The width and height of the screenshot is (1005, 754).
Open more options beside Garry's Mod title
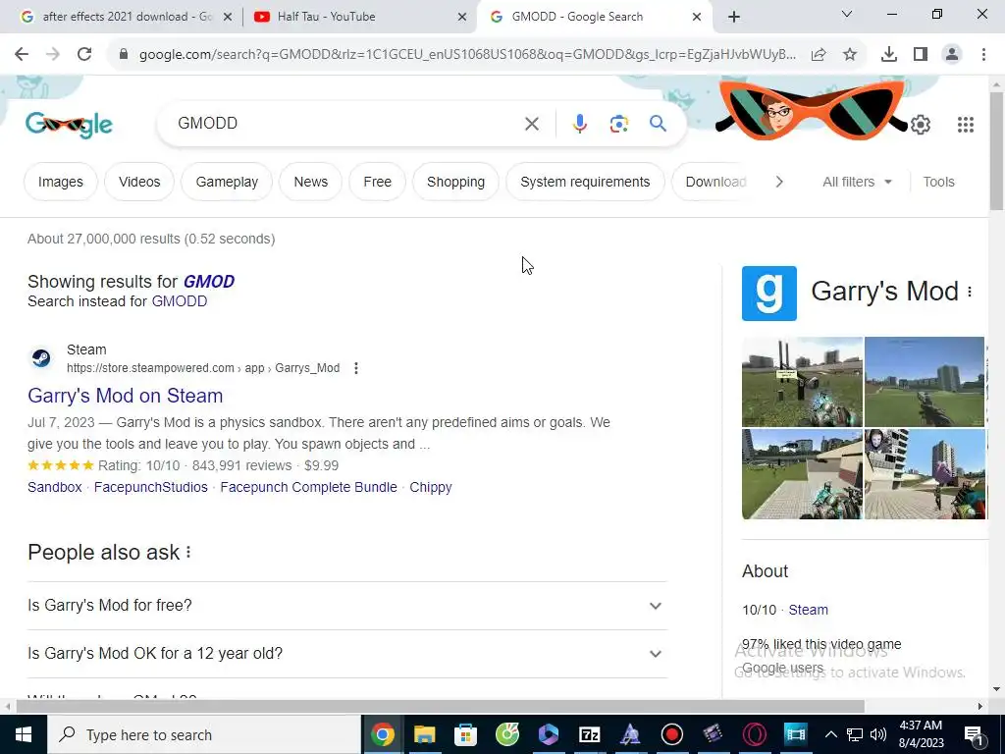coord(970,293)
